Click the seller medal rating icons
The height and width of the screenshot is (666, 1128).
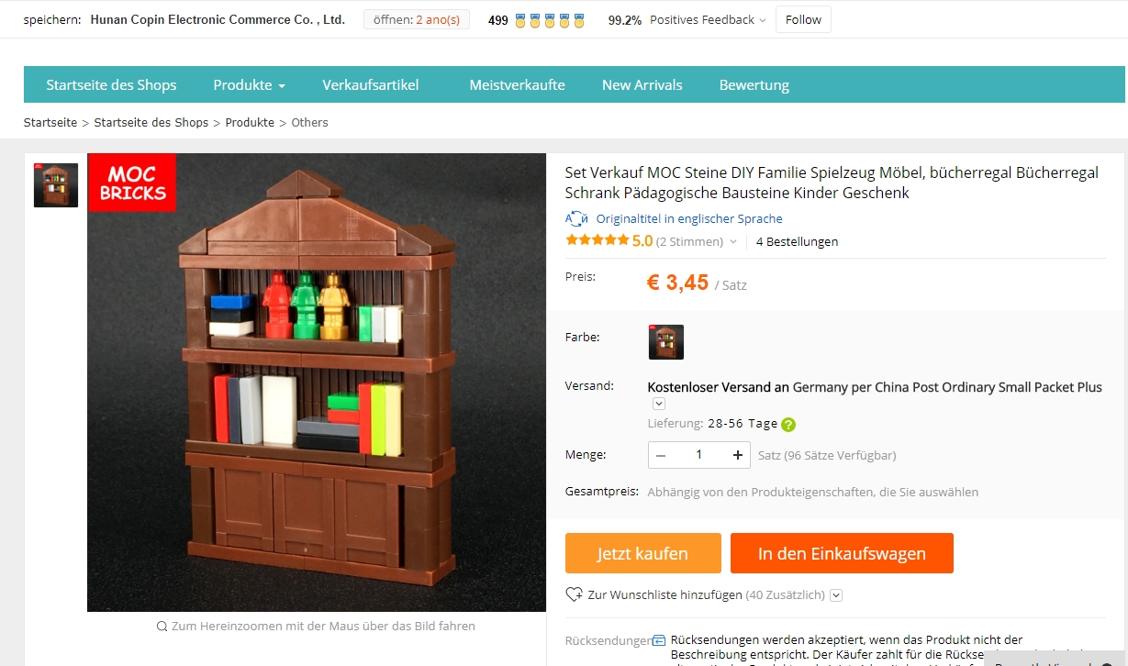[x=550, y=20]
